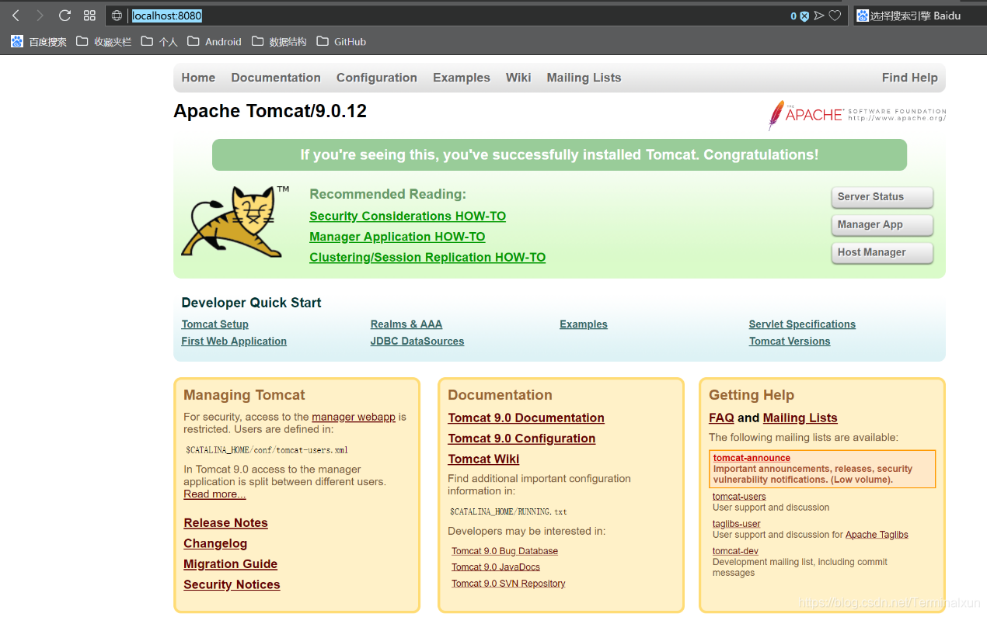Open the tomcat-dev mailing list link
The height and width of the screenshot is (617, 987).
click(735, 551)
